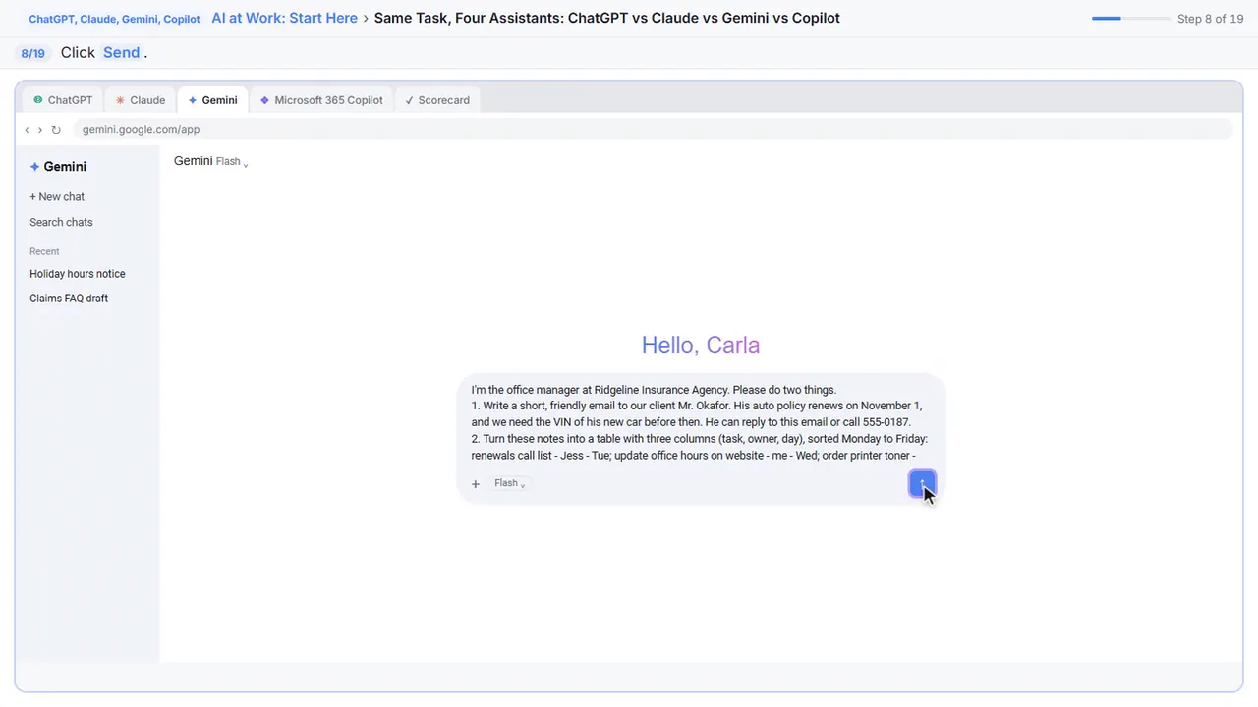Click the Hello, Carla greeting

click(x=701, y=345)
